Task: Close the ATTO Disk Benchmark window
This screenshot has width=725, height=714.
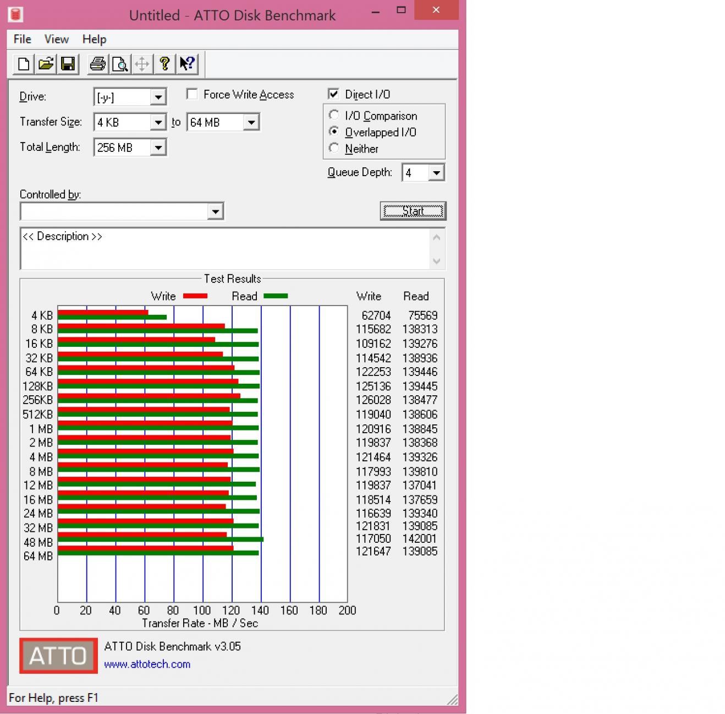Action: pos(436,10)
